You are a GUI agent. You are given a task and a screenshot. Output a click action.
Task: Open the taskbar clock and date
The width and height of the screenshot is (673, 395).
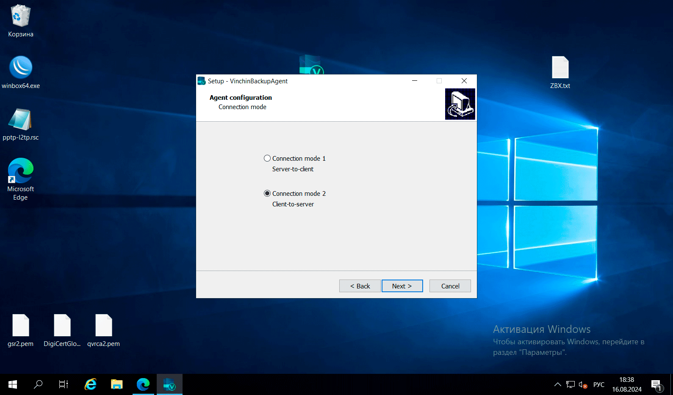pos(626,384)
